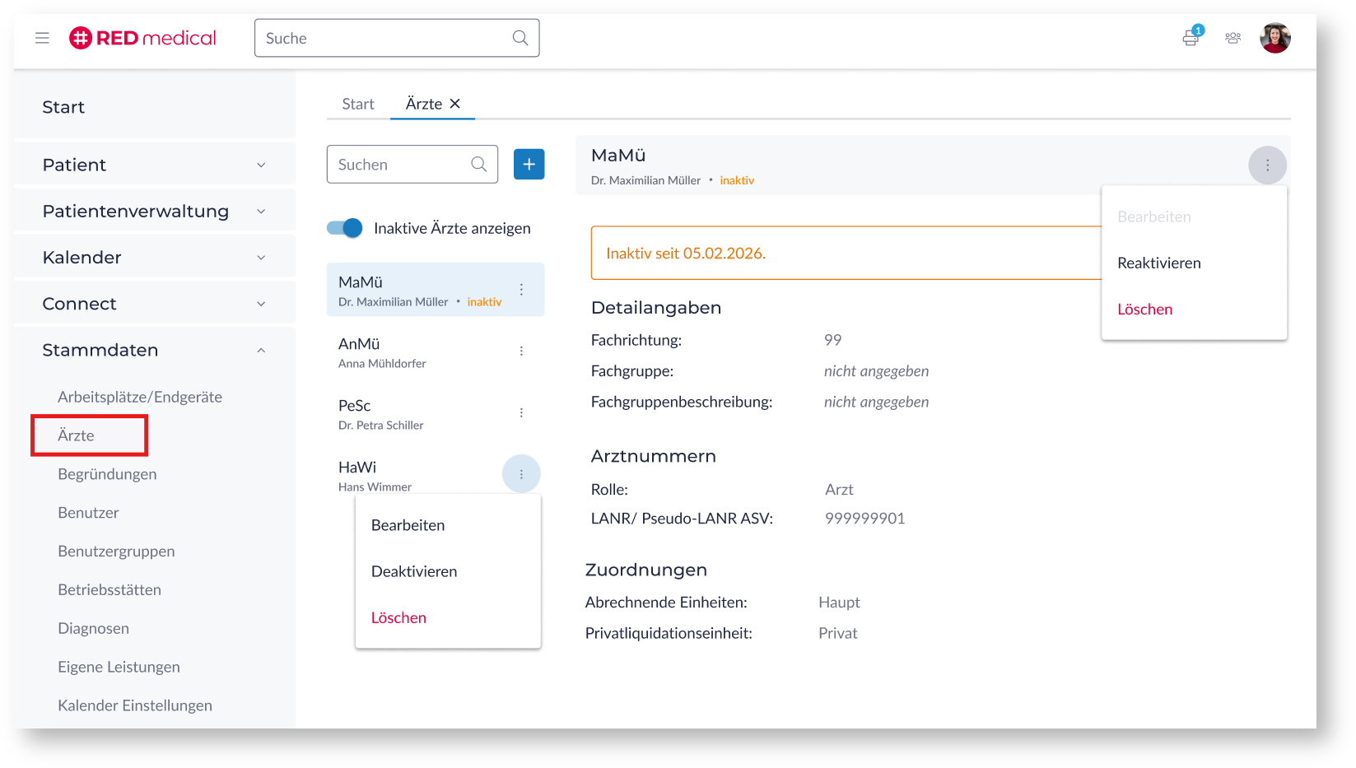Click the Suchen doctor search field
The width and height of the screenshot is (1356, 768).
[x=401, y=165]
